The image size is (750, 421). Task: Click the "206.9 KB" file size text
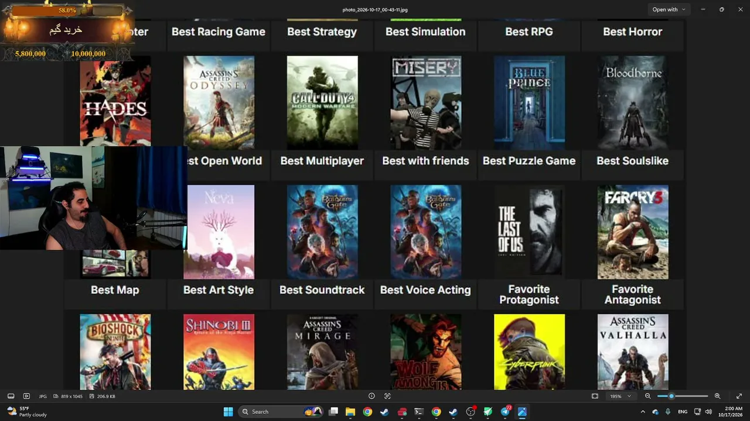106,396
